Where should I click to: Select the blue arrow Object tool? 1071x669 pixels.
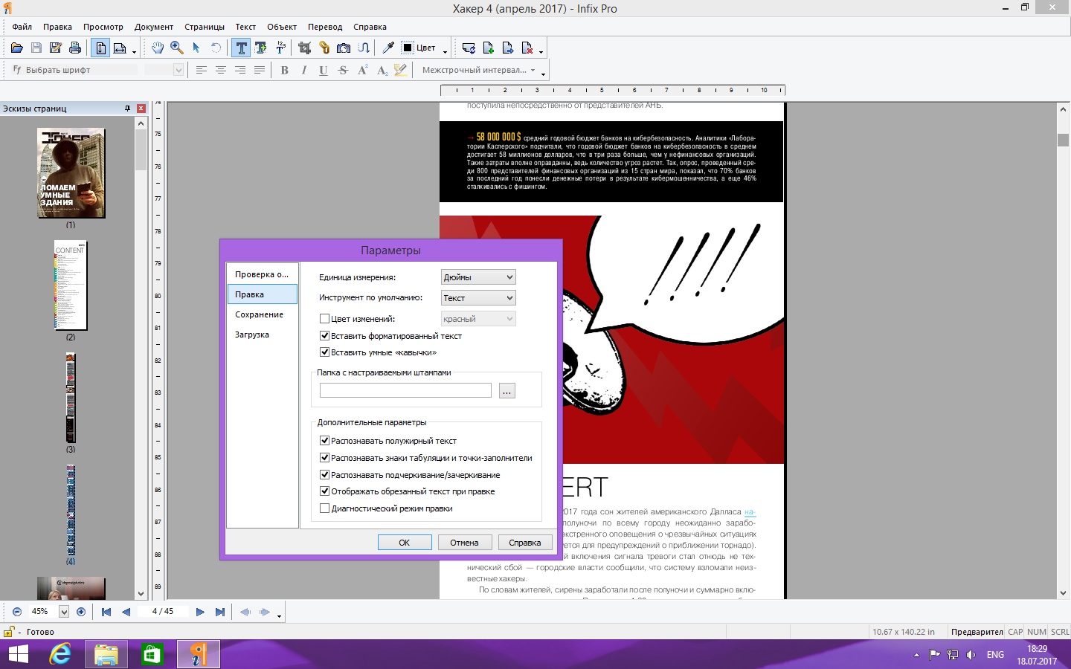tap(196, 48)
